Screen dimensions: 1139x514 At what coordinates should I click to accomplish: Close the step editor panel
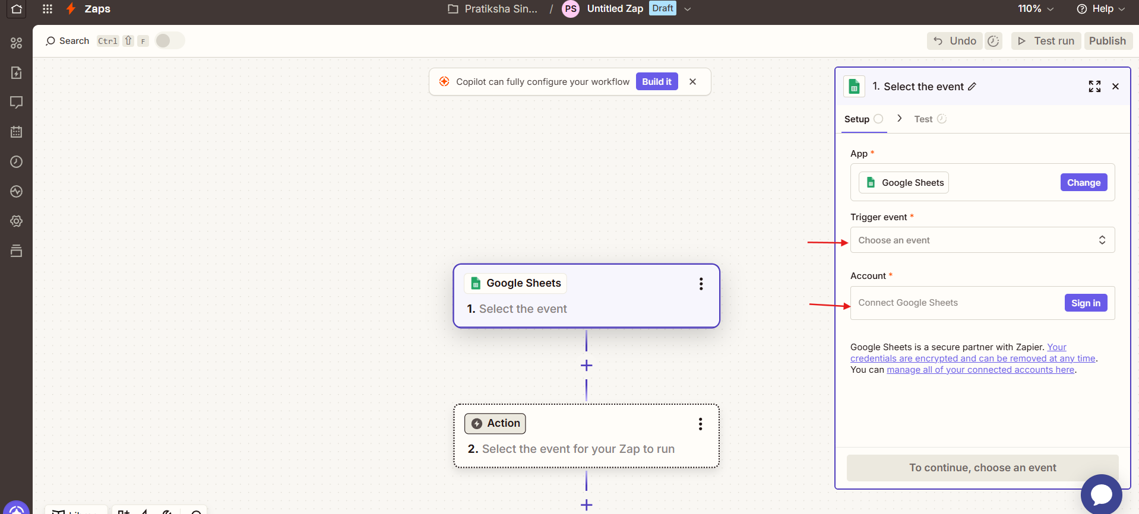click(x=1115, y=87)
